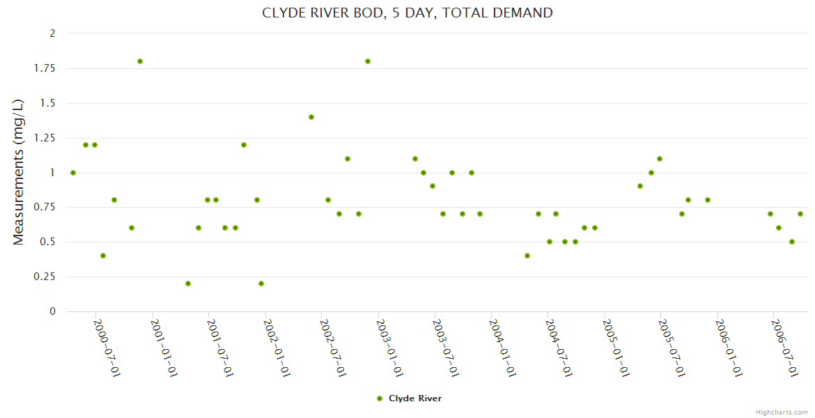815x418 pixels.
Task: Select the 1.8 data point in late 2002
Action: pos(368,61)
